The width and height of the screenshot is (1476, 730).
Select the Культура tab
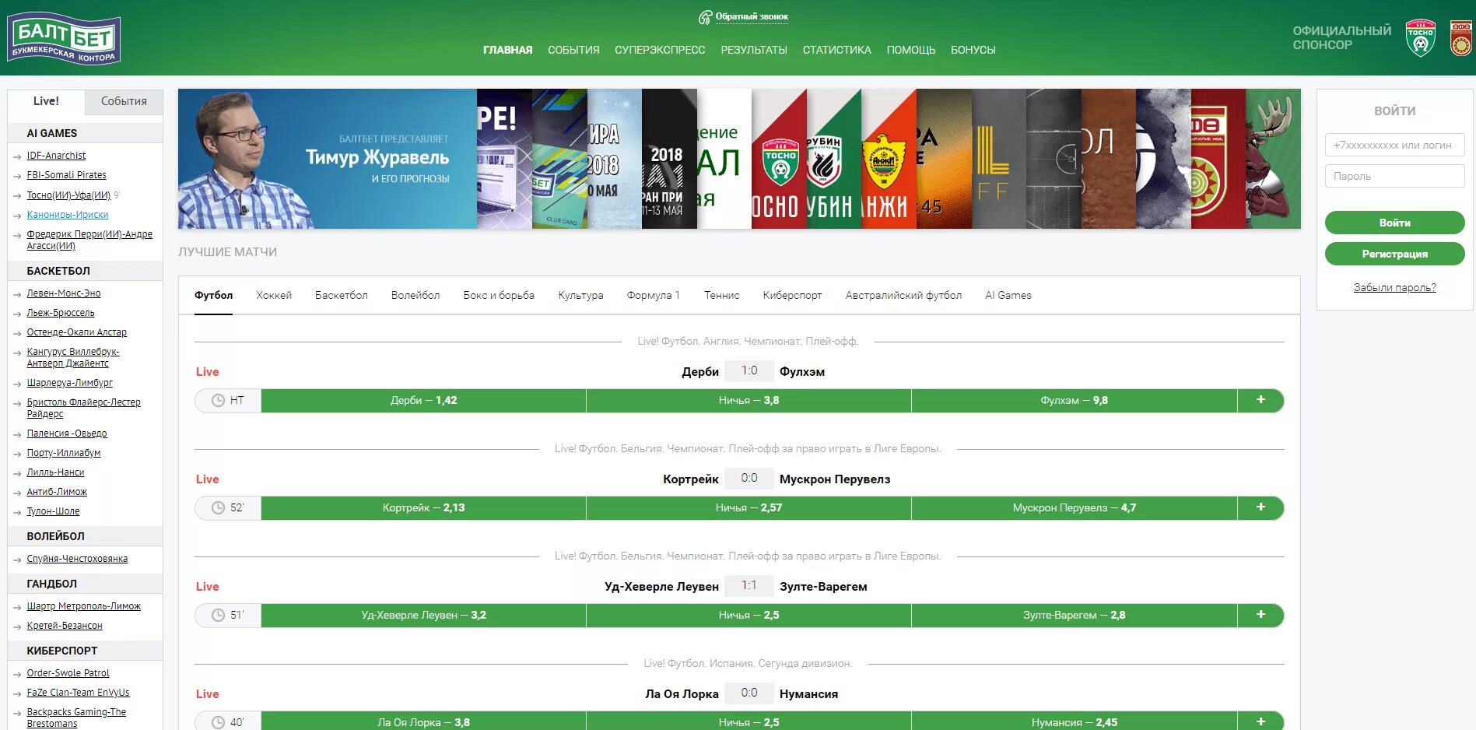(x=580, y=295)
